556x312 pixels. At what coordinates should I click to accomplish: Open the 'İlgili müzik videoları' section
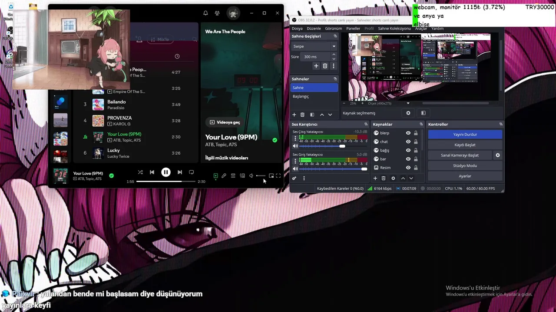point(227,158)
